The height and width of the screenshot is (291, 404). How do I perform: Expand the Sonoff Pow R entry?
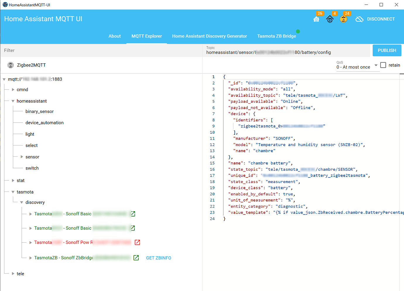point(30,242)
